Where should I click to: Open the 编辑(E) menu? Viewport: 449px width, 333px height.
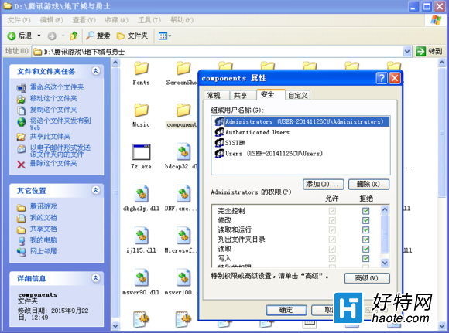point(52,20)
